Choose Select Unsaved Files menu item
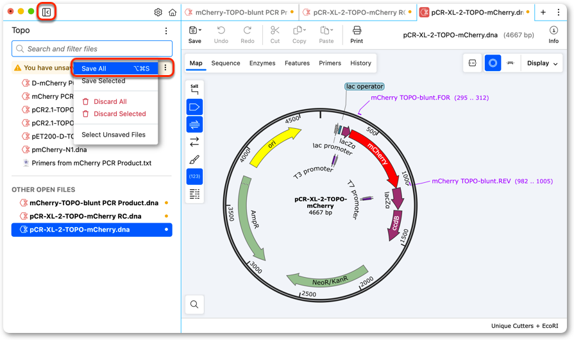 115,135
